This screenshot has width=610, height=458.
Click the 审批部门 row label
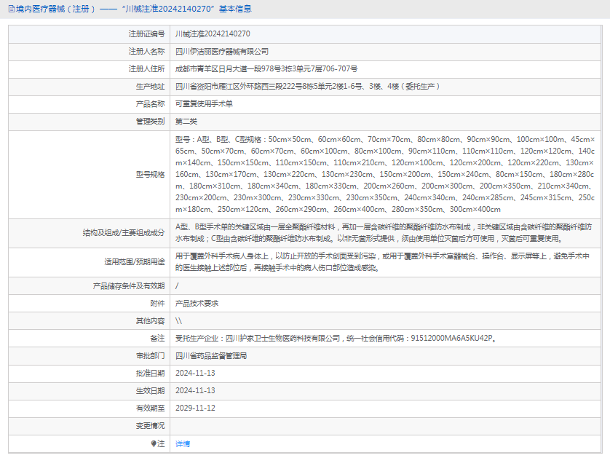(150, 356)
